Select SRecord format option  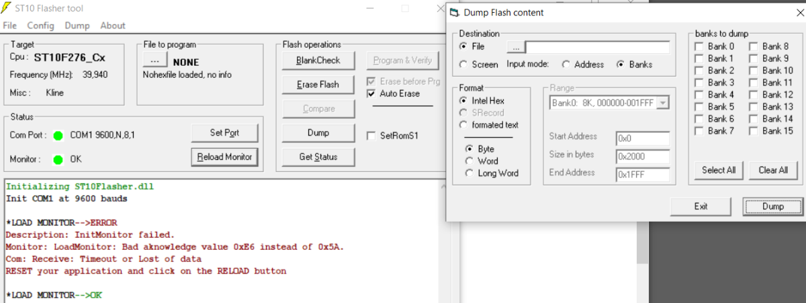tap(463, 113)
